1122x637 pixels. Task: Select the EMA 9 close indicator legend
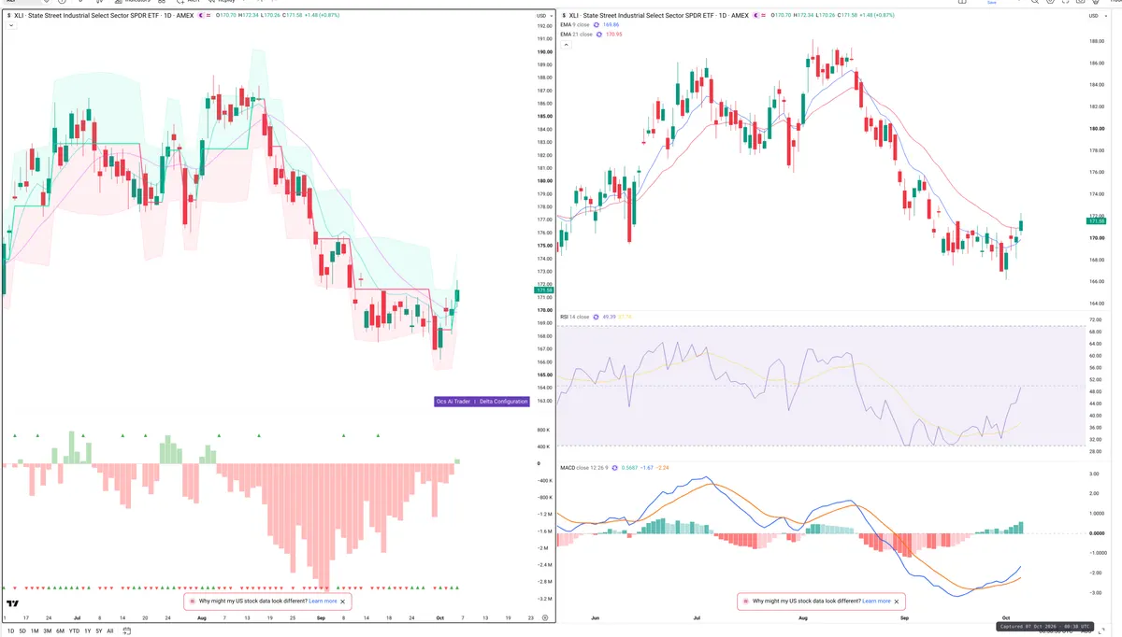(x=576, y=25)
